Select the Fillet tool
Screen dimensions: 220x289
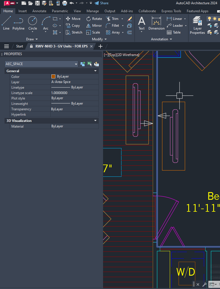click(x=113, y=26)
